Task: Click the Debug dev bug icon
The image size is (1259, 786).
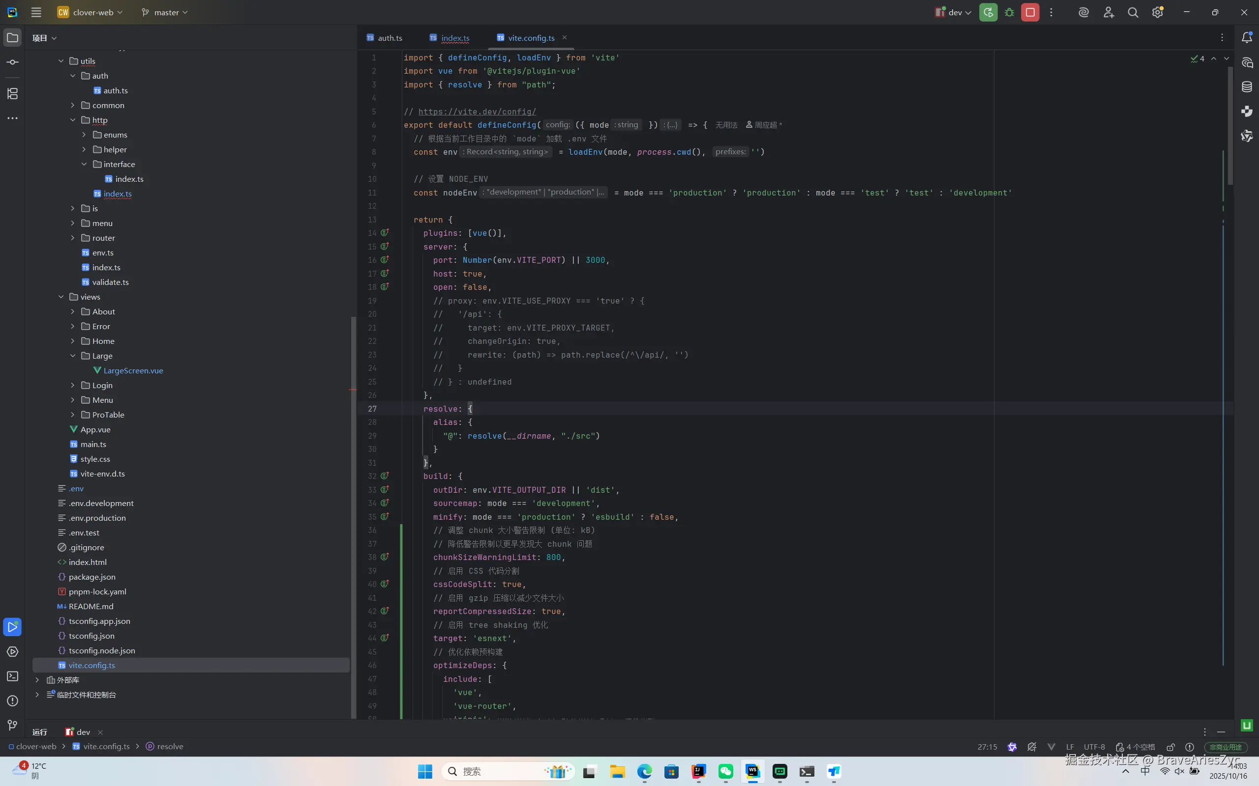Action: tap(1009, 12)
